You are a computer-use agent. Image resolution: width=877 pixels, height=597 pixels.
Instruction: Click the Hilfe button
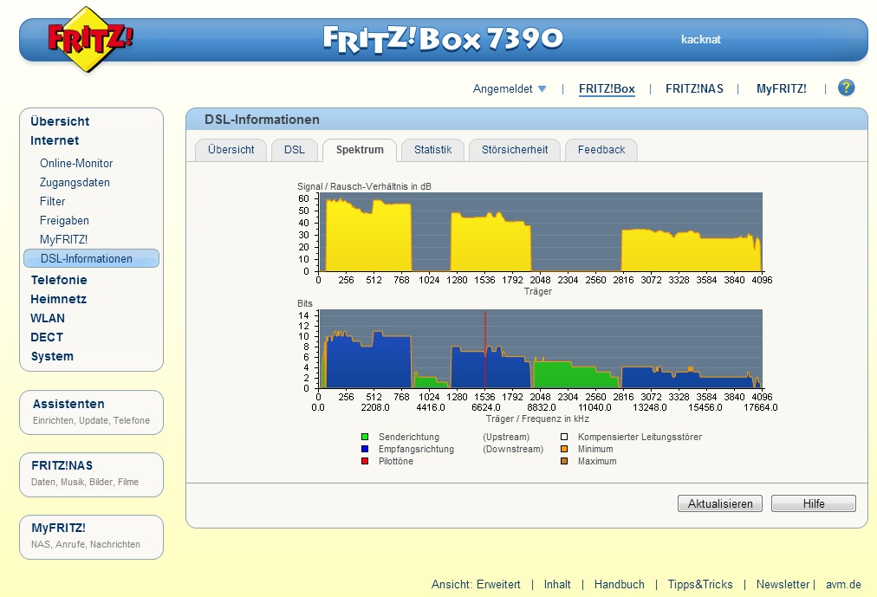click(813, 503)
